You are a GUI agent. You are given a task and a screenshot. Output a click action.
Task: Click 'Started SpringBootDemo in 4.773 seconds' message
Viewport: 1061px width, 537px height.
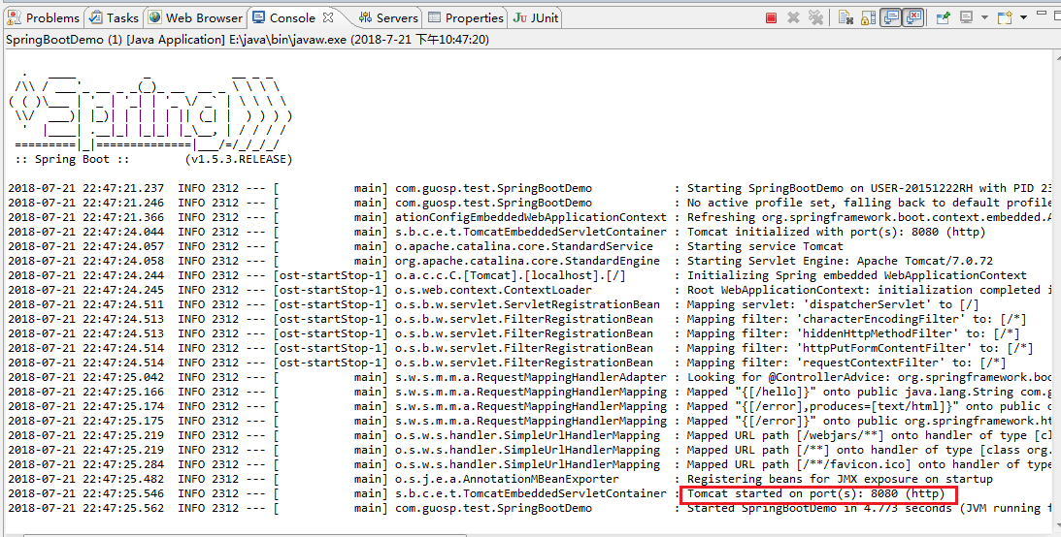click(870, 508)
